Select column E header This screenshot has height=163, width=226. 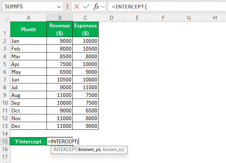tap(137, 18)
